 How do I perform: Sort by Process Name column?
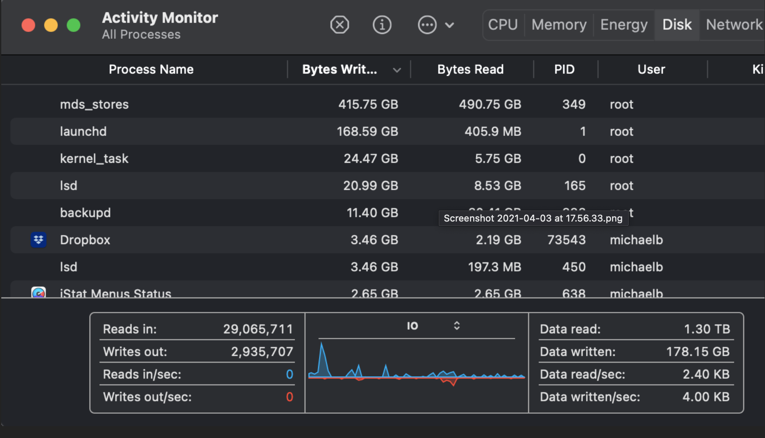tap(151, 69)
